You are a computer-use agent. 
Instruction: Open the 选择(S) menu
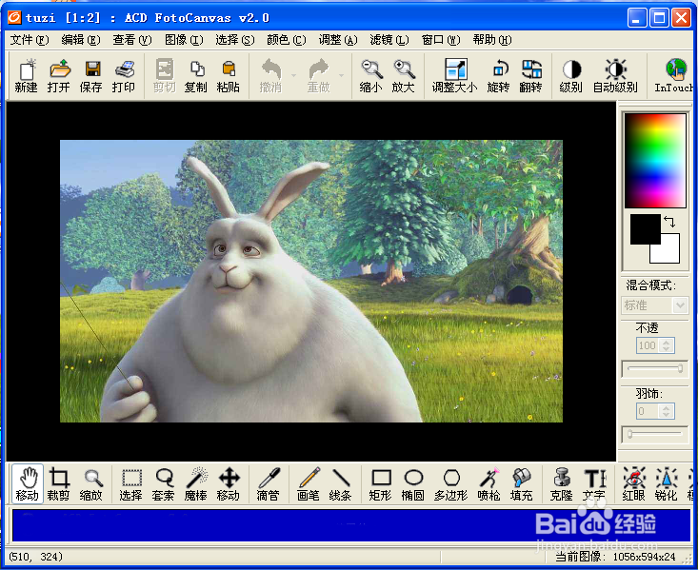pos(235,40)
